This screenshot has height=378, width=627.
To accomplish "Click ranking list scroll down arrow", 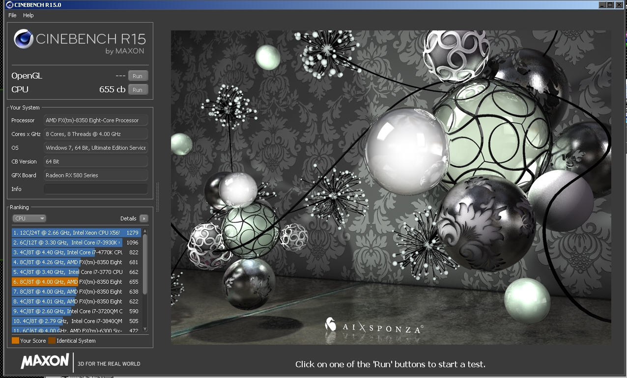I will [145, 329].
